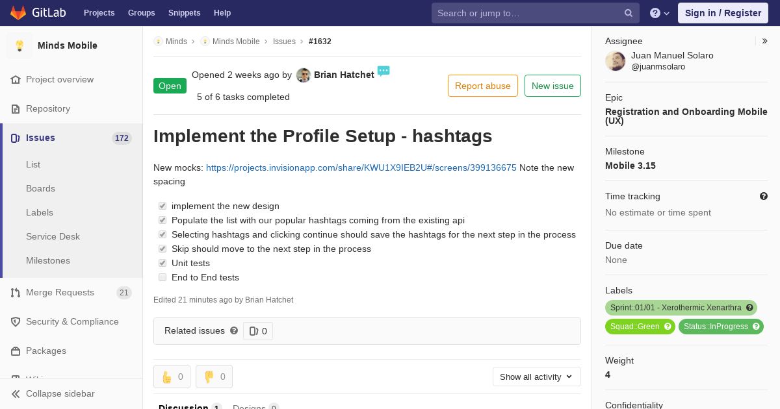Viewport: 780px width, 409px height.
Task: Check the 'End to End tests' checkbox
Action: coord(162,277)
